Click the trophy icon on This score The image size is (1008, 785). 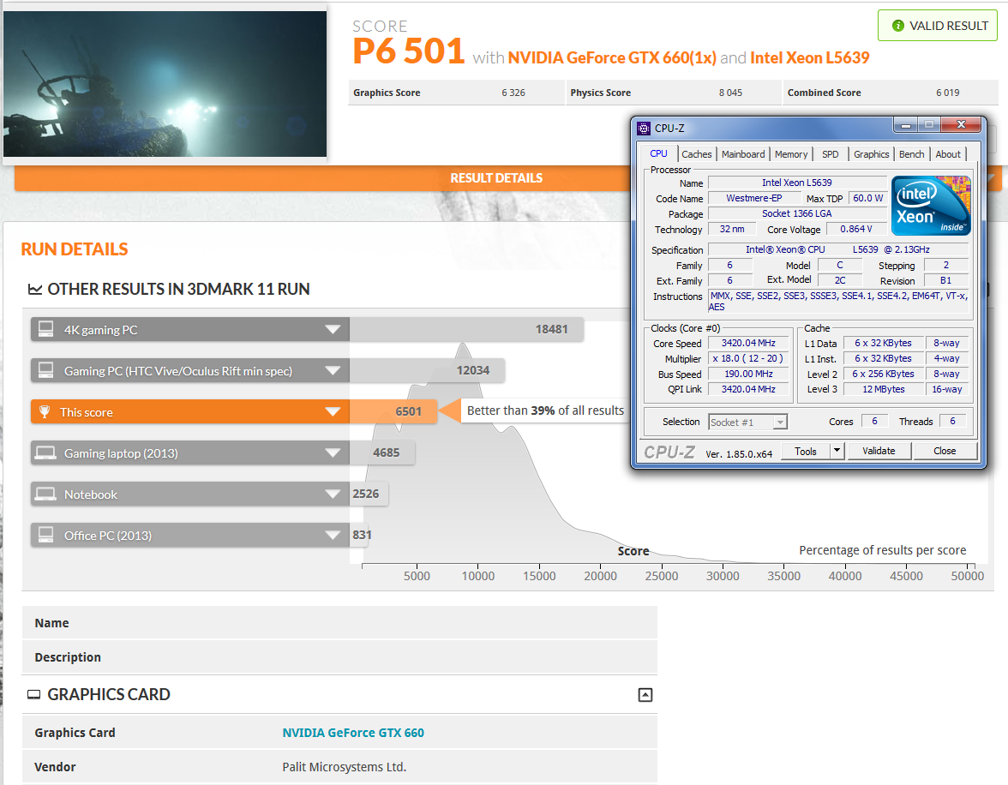click(45, 411)
